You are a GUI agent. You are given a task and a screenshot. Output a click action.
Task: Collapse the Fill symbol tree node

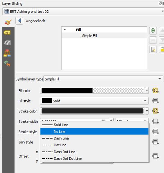pos(65,30)
